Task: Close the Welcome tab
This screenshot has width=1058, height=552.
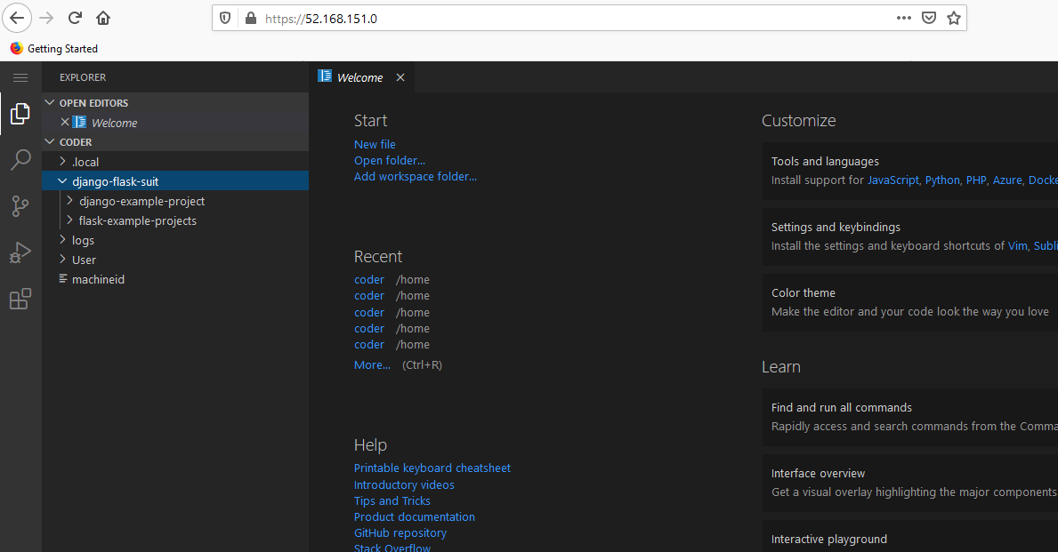Action: 400,77
